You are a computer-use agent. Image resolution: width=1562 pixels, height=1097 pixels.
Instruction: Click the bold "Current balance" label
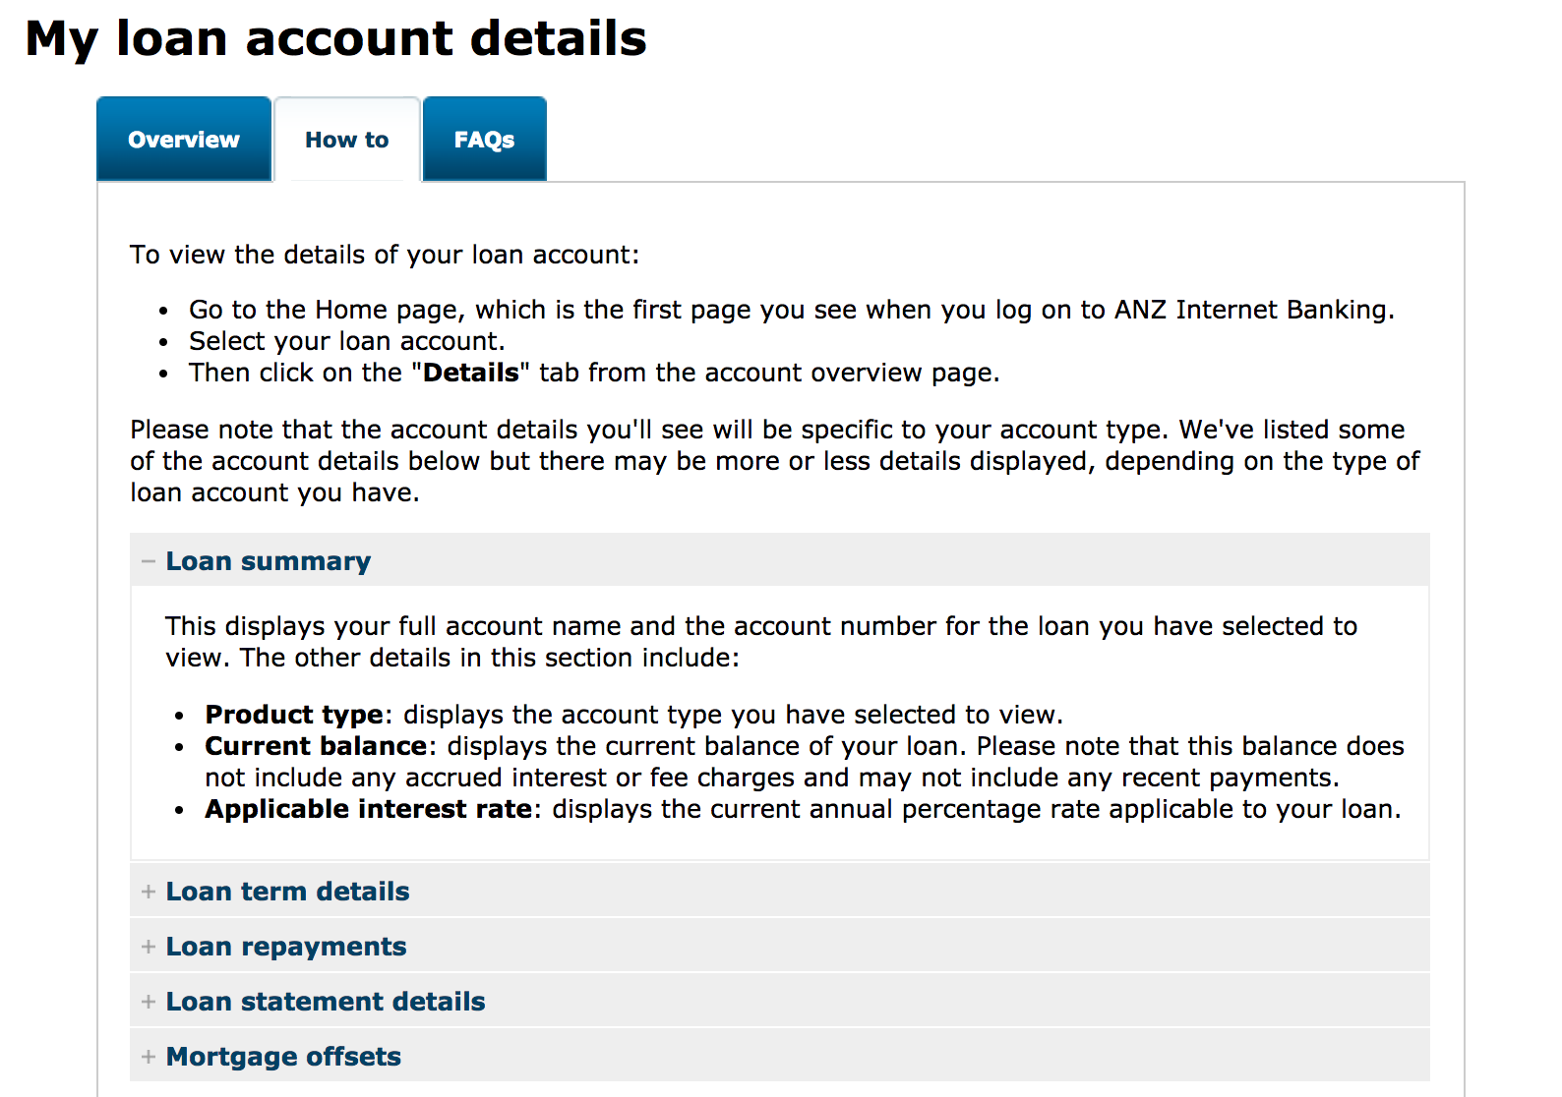click(x=316, y=746)
